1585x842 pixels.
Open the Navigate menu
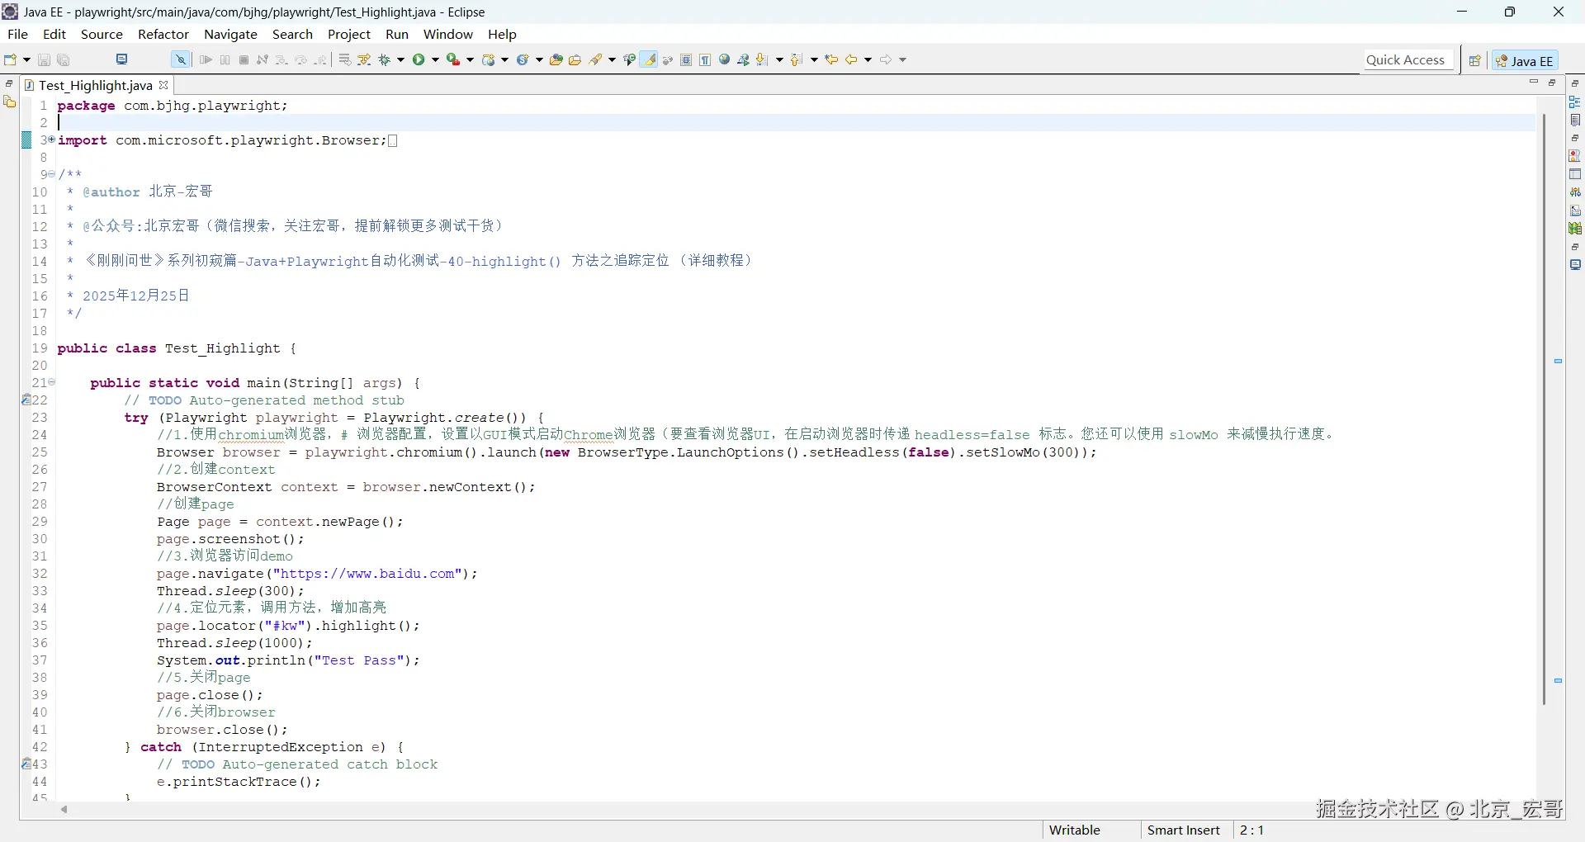pos(231,34)
